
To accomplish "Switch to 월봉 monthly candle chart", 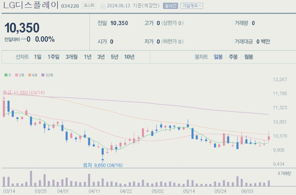I will point(249,57).
